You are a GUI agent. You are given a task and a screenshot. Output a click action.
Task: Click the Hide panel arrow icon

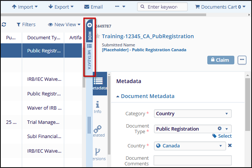[x=89, y=25]
